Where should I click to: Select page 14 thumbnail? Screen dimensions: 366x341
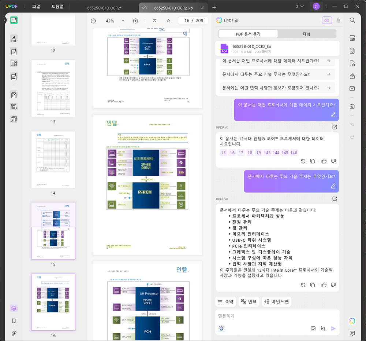(53, 159)
